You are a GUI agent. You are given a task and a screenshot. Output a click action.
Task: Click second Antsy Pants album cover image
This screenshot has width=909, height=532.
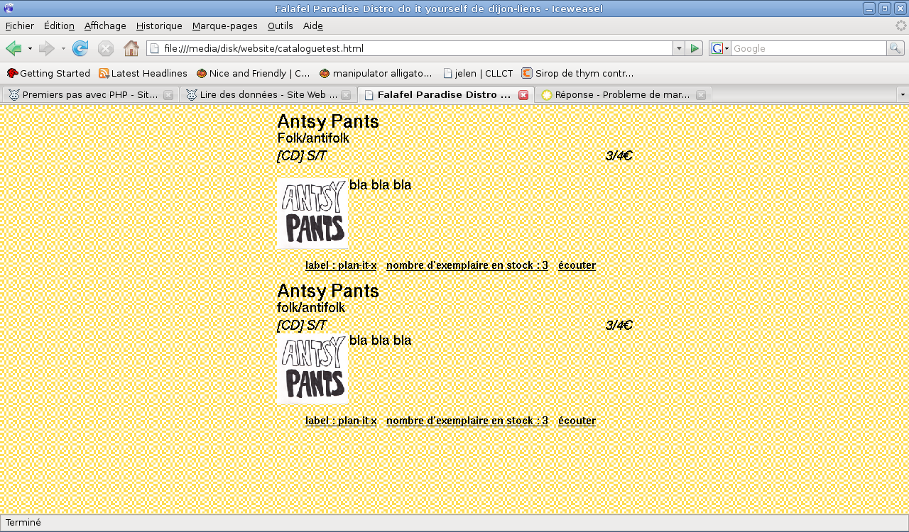[x=312, y=369]
